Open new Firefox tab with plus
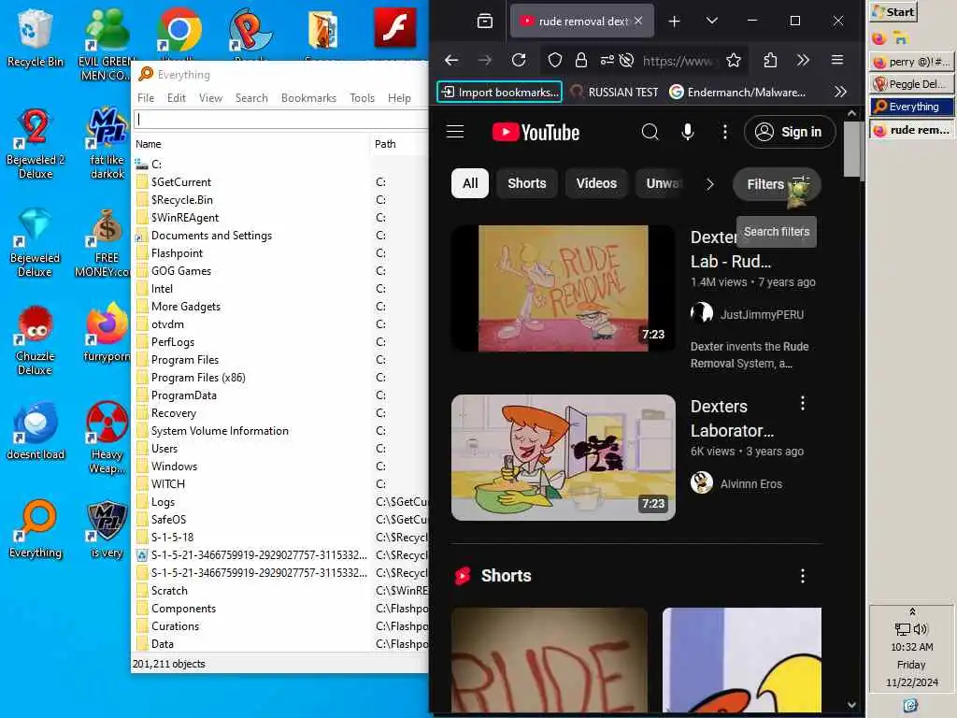957x718 pixels. click(x=674, y=22)
